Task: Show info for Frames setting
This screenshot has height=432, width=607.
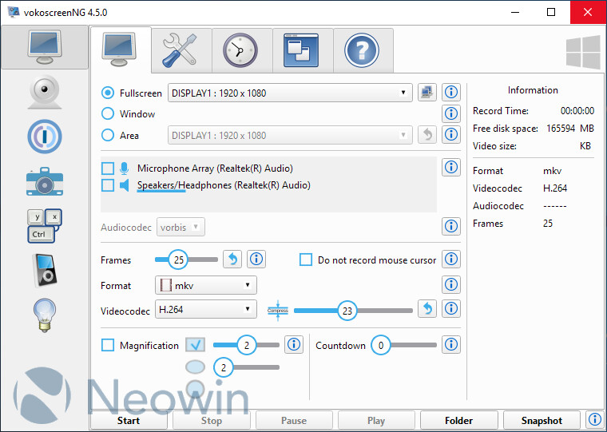Action: coord(256,259)
